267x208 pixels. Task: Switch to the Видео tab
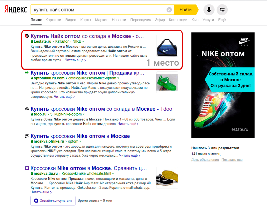(x=71, y=20)
